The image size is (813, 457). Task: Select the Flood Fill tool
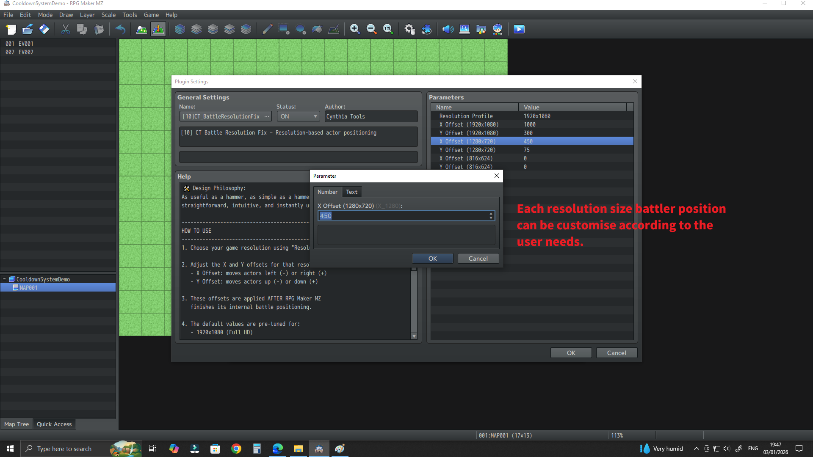point(317,29)
